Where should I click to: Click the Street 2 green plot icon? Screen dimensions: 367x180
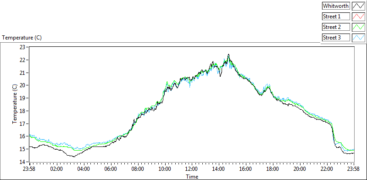coord(358,27)
